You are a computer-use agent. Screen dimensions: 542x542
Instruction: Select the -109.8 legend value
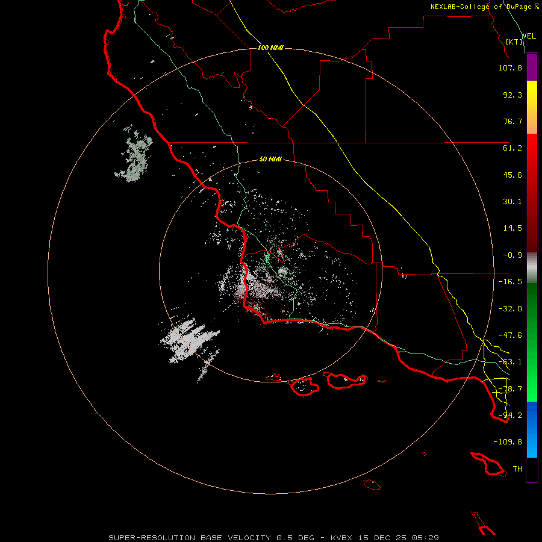click(508, 442)
